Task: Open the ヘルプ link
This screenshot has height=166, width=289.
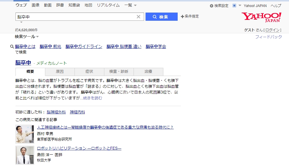Action: [x=276, y=6]
